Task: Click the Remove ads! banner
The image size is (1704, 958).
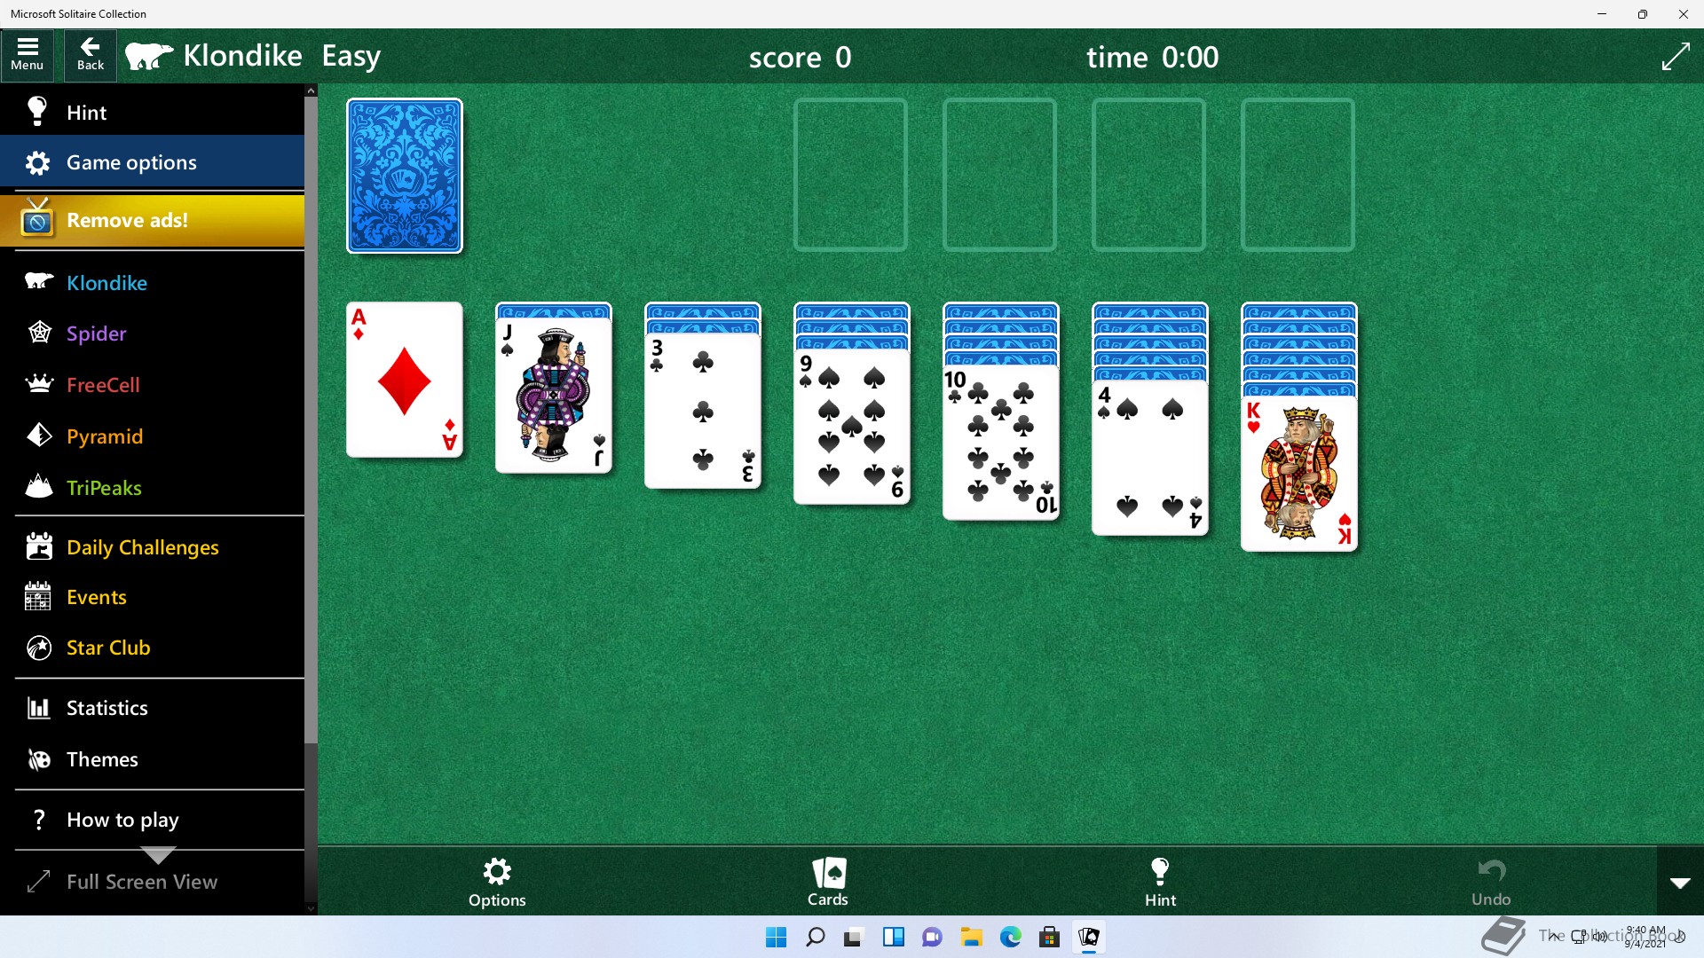Action: (x=153, y=220)
